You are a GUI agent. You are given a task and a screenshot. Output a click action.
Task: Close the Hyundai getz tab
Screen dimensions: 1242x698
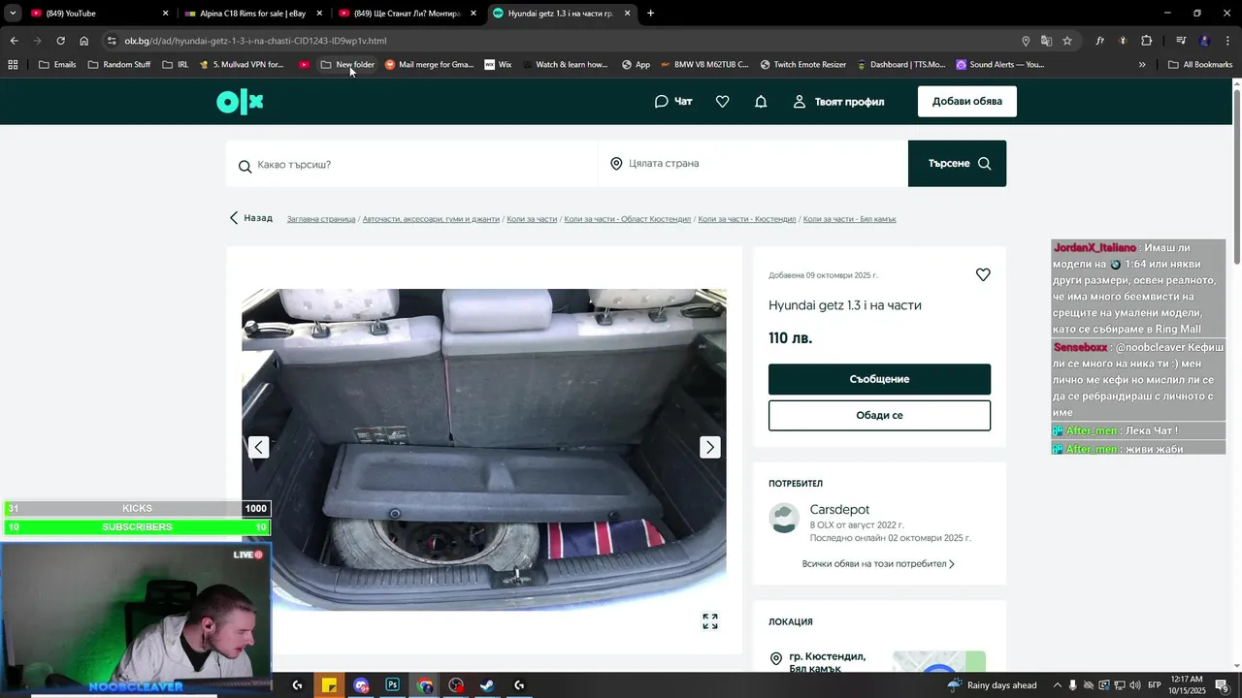point(628,14)
